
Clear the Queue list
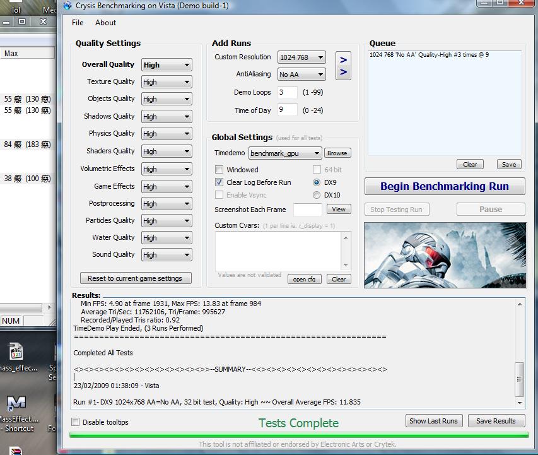(x=470, y=164)
